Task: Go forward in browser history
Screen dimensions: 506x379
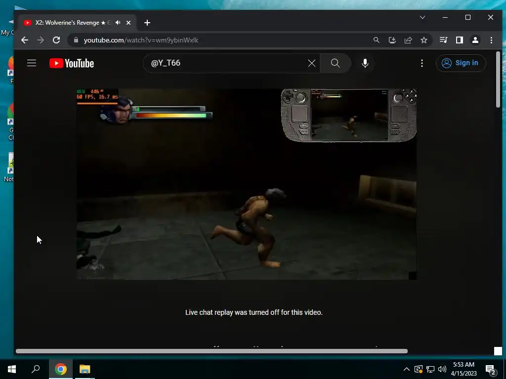Action: coord(41,40)
